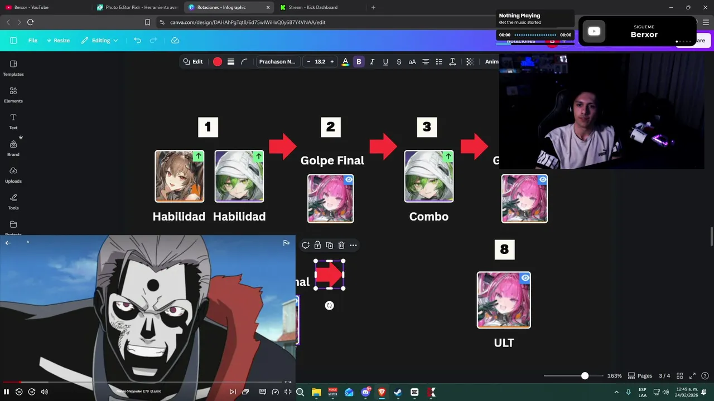
Task: Increase font size with plus button
Action: point(332,62)
